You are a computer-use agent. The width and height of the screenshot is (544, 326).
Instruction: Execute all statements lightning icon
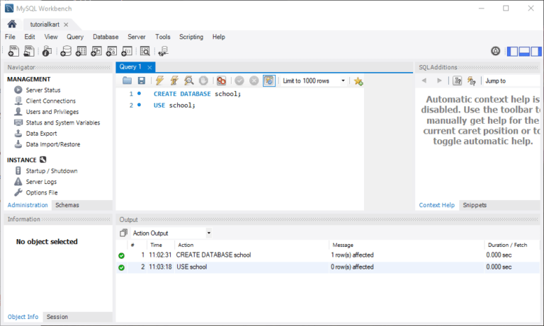(x=159, y=81)
